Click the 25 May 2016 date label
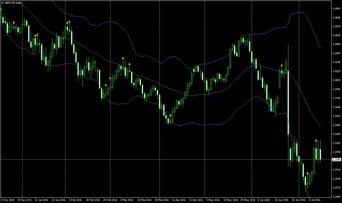Screen dimensions: 342x203 point(248,200)
